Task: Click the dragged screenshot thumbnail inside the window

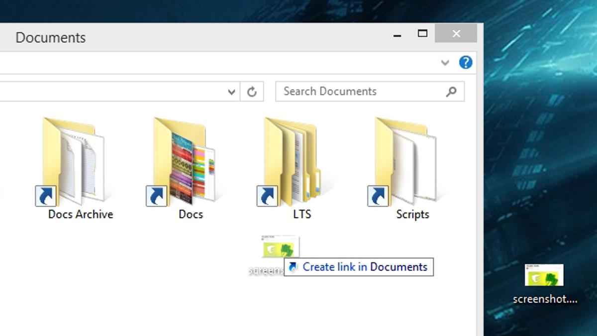Action: tap(281, 247)
